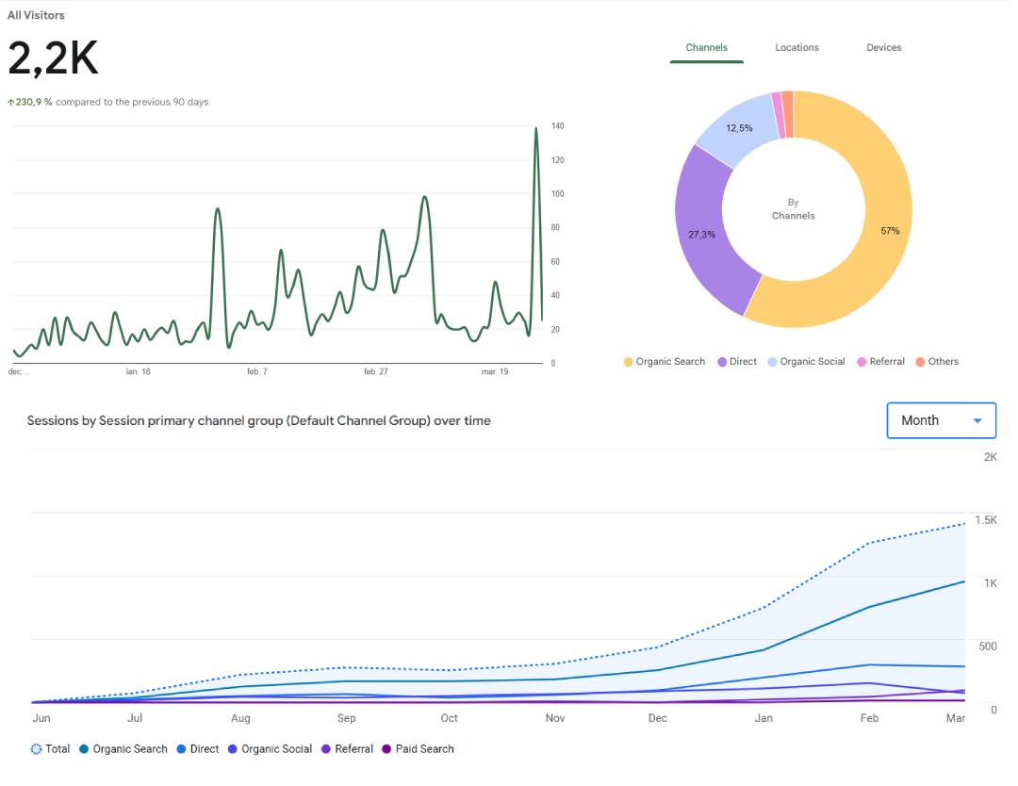
Task: Click the Dec month axis label
Action: [x=658, y=718]
